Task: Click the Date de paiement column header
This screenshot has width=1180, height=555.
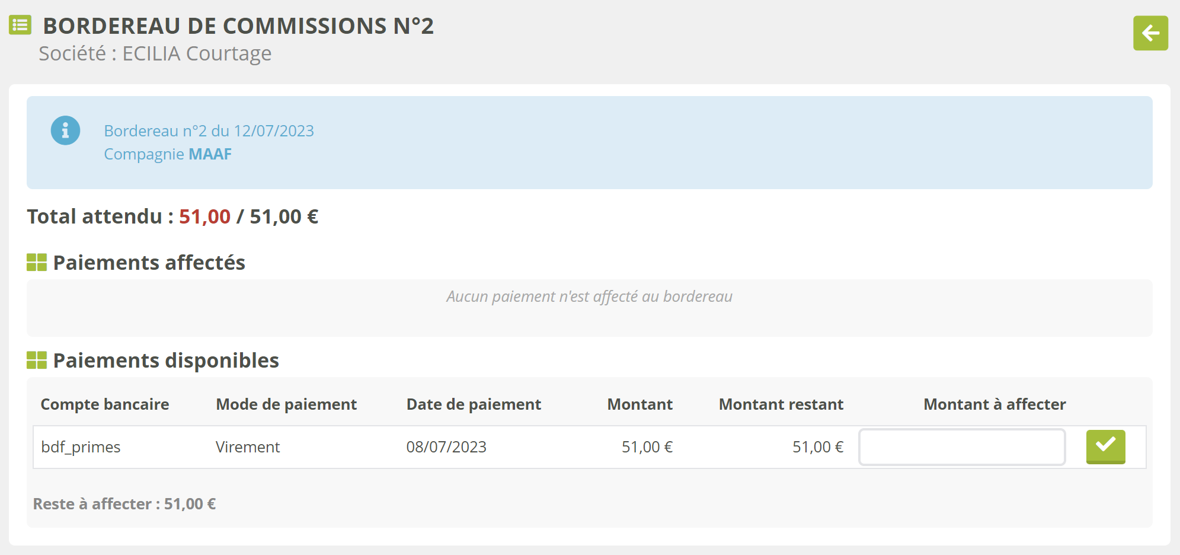Action: (x=474, y=404)
